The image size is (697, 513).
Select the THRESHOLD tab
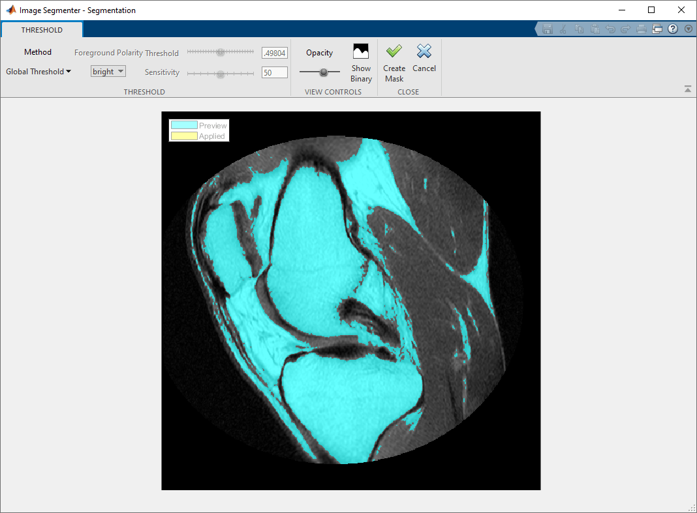pos(42,30)
